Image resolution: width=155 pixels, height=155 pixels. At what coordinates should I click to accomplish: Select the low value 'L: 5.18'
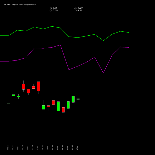(x=78, y=11)
